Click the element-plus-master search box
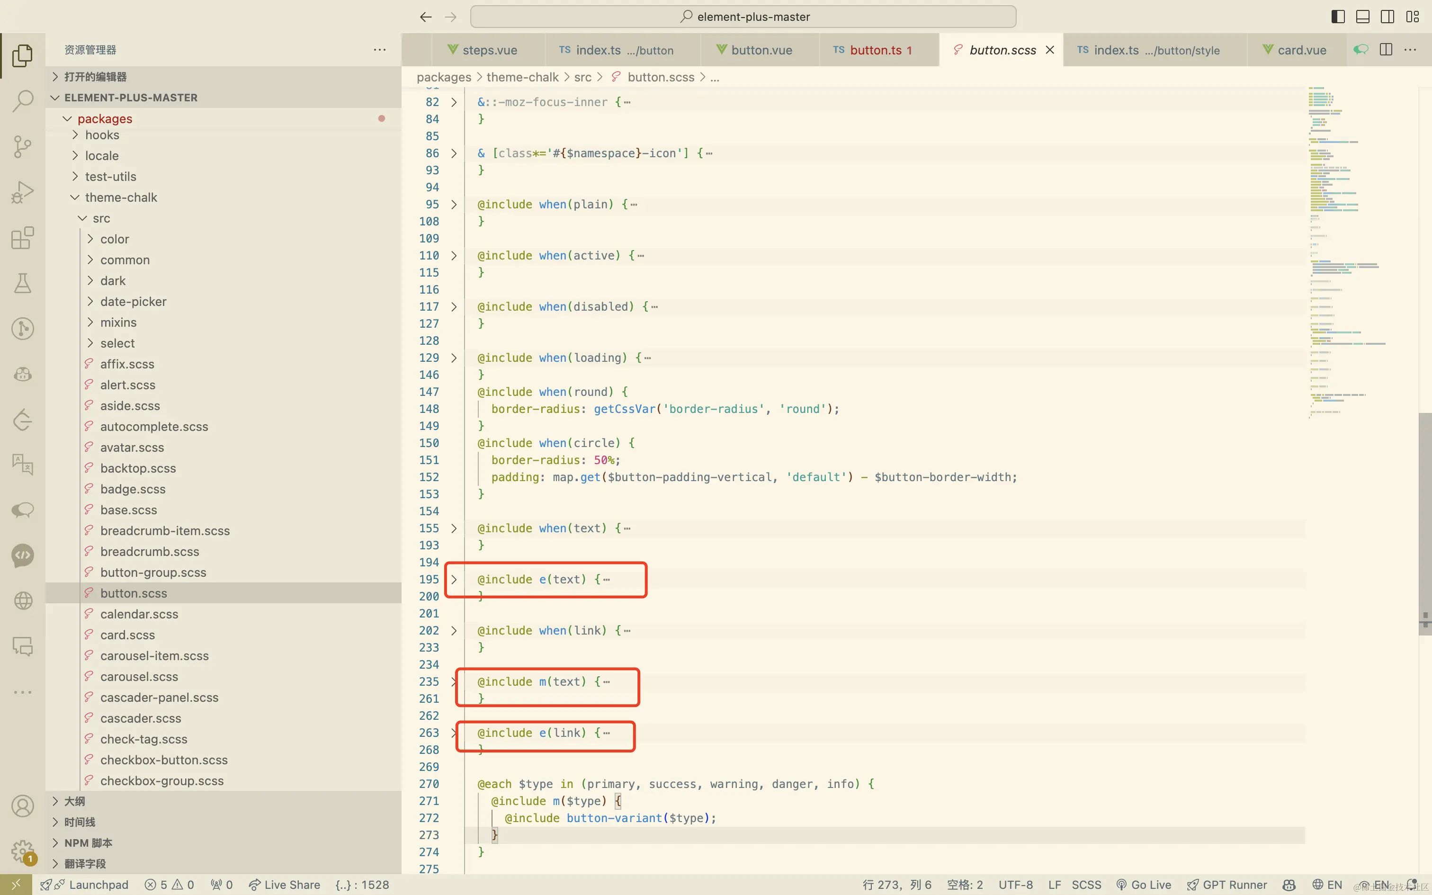Image resolution: width=1432 pixels, height=895 pixels. click(743, 17)
